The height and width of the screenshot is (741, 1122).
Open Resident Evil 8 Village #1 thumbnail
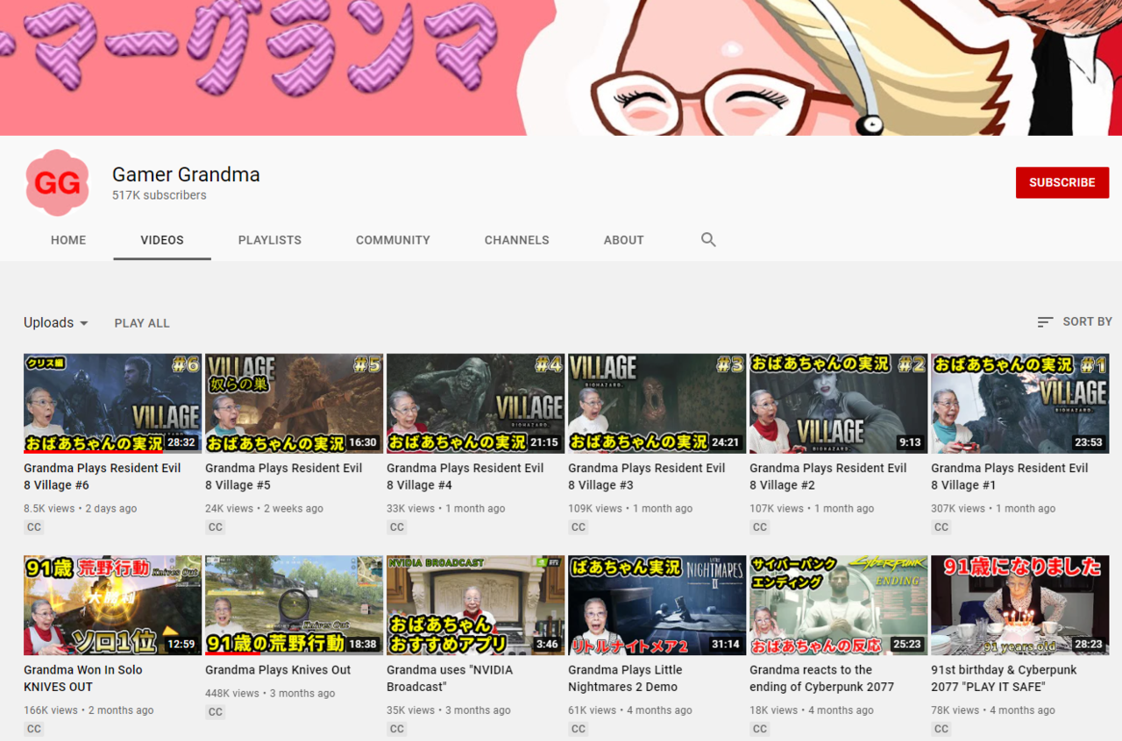point(1019,403)
